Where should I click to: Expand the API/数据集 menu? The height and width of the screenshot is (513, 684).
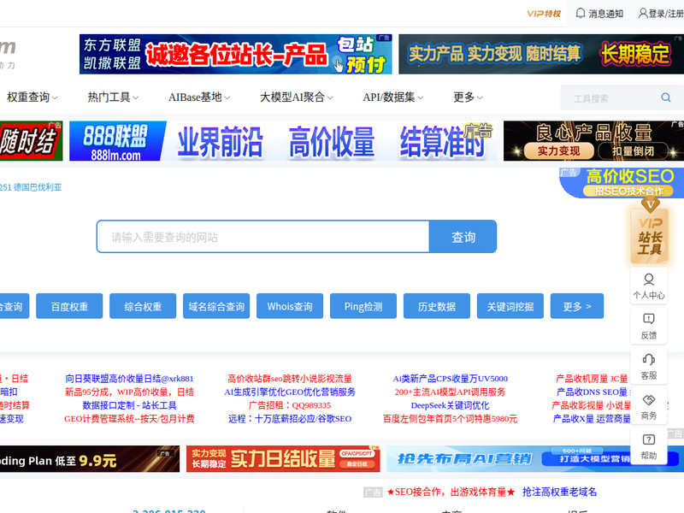point(393,97)
